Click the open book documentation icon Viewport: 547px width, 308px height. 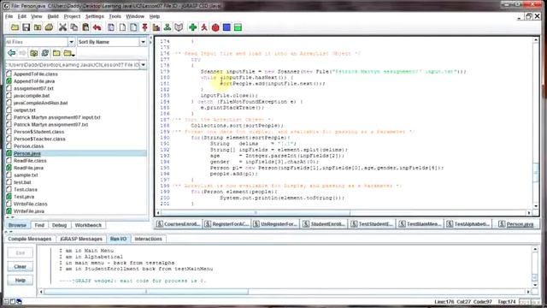tap(179, 27)
